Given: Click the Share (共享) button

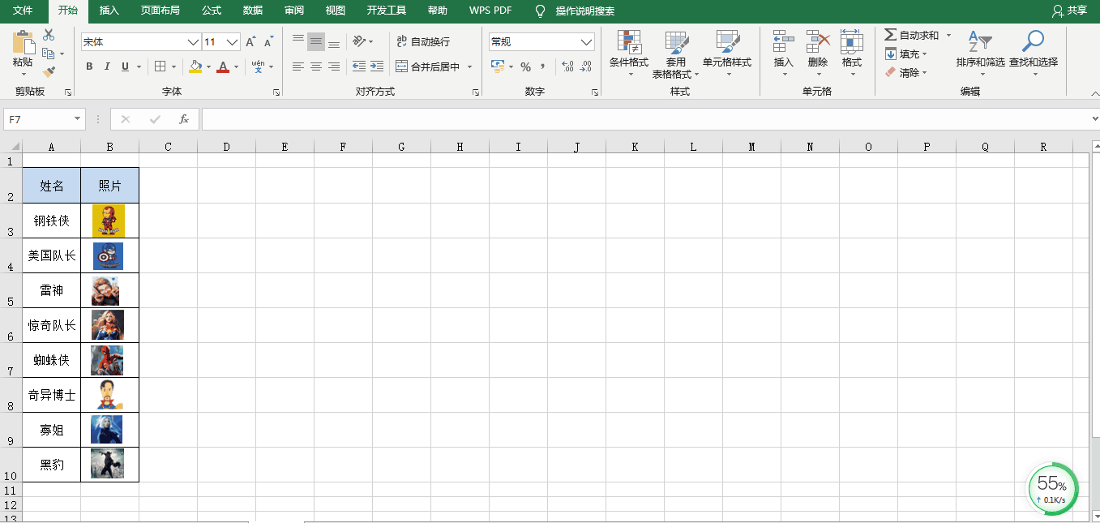Looking at the screenshot, I should 1068,11.
